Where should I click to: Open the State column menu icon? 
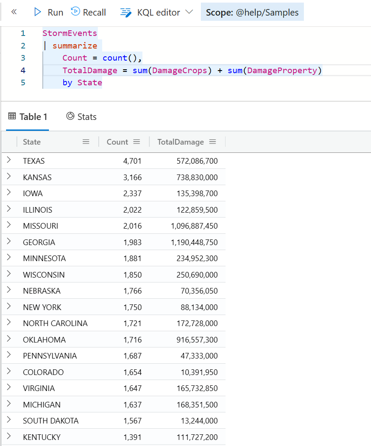(x=86, y=142)
